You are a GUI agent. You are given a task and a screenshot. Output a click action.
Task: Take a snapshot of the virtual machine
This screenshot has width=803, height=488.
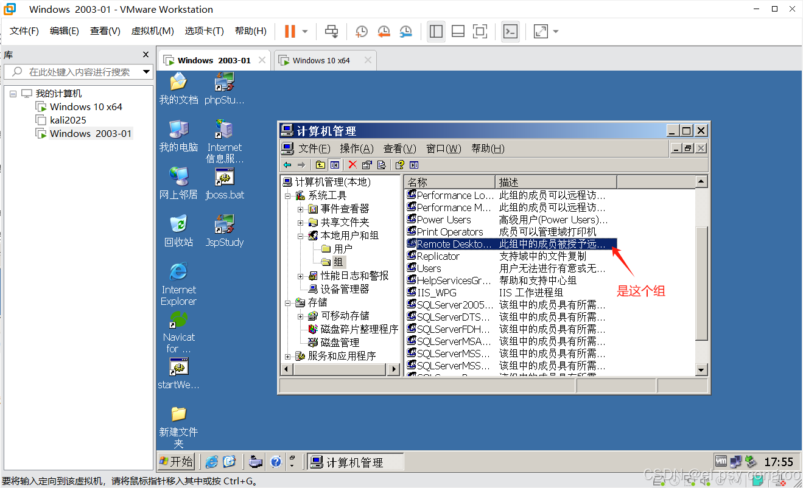(x=362, y=31)
